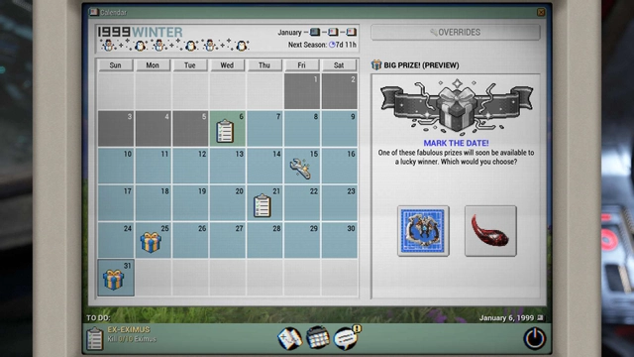Open the chat messages icon with alert
Image resolution: width=634 pixels, height=357 pixels.
347,337
